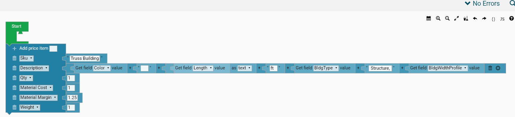The width and height of the screenshot is (515, 117).
Task: Click the plus icon beside Add price item
Action: point(14,48)
